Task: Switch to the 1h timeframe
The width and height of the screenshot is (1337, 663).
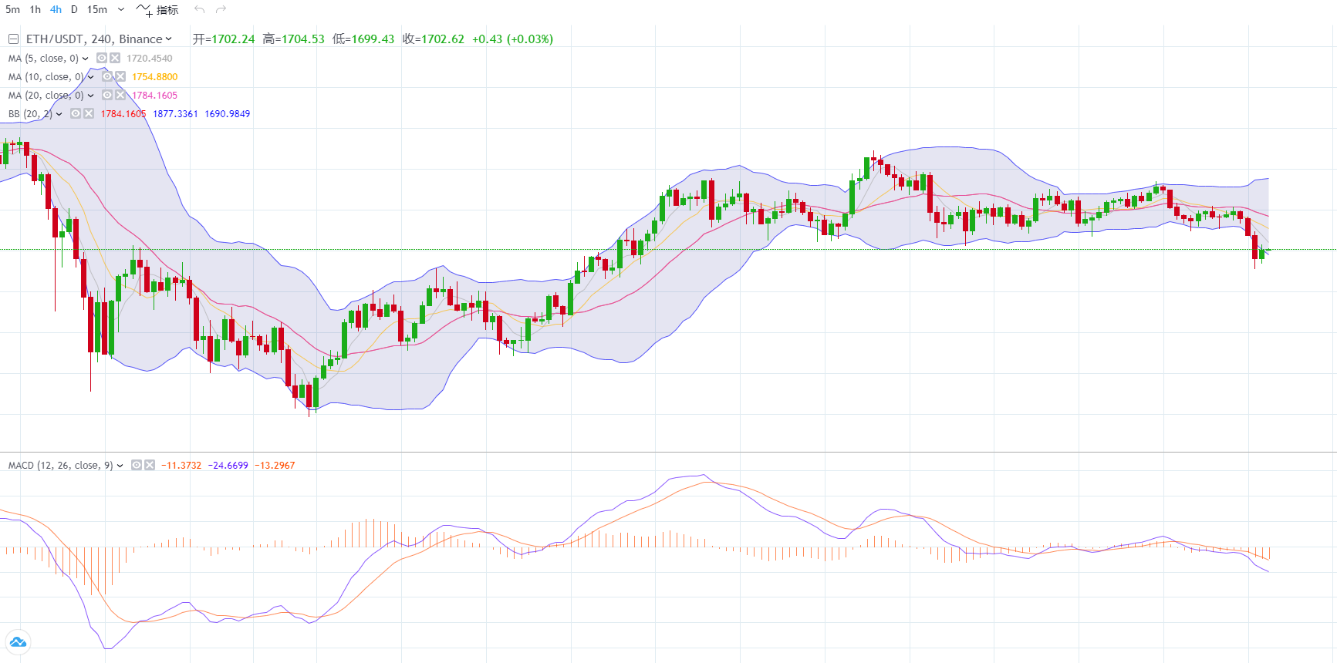Action: coord(35,9)
